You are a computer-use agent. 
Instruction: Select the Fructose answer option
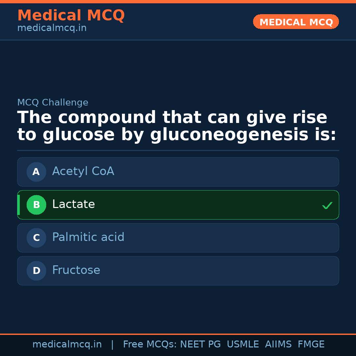[x=178, y=271]
